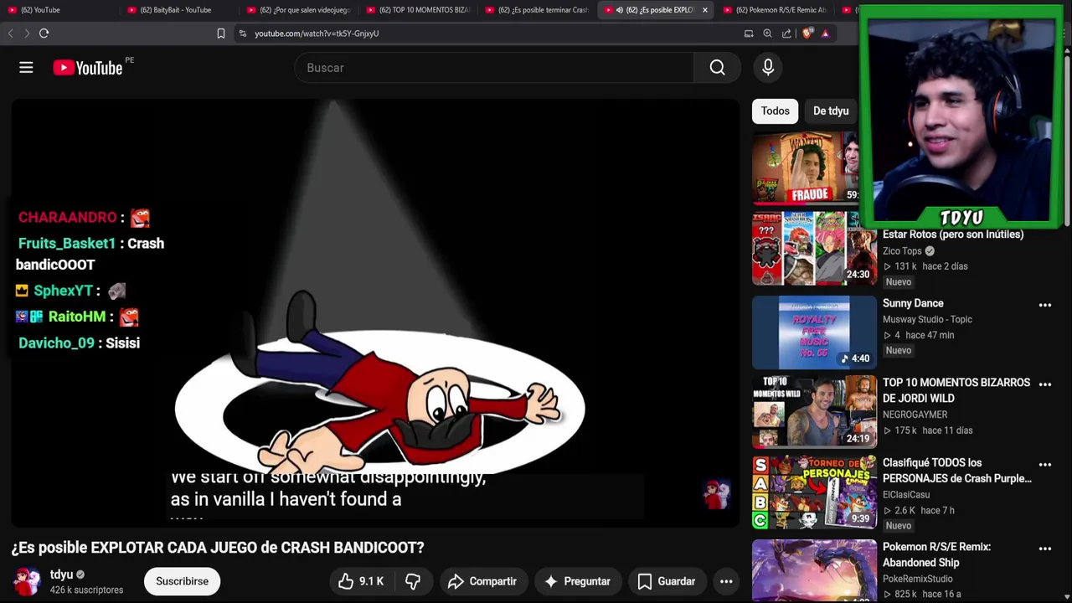Switch to the '¿Es posible terminar Crash' tab

pyautogui.click(x=536, y=10)
